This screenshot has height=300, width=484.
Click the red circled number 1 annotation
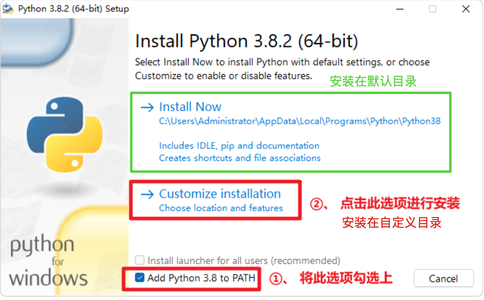coord(276,279)
